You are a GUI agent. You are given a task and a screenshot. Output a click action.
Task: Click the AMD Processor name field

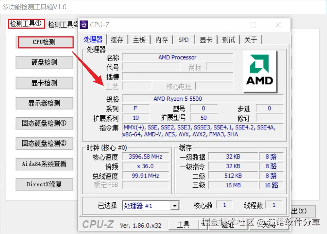tap(177, 57)
